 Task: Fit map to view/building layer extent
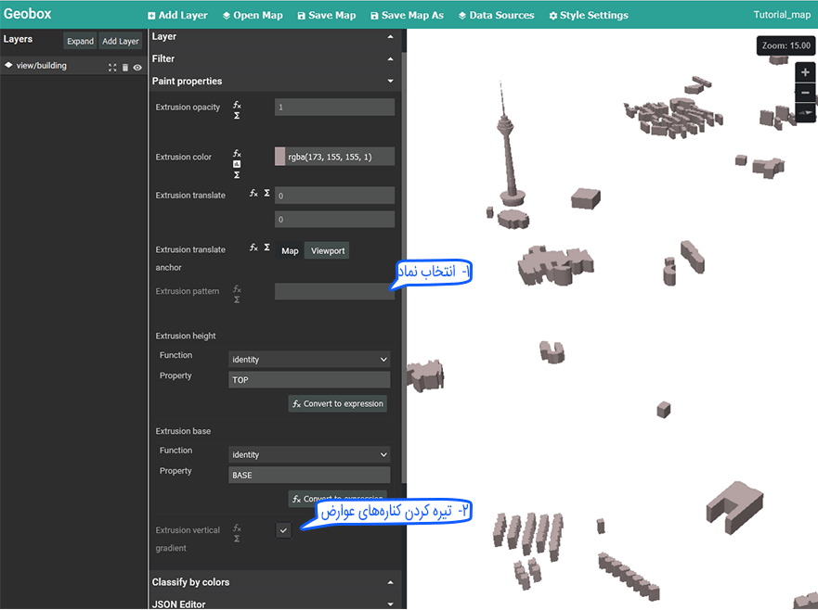(x=112, y=68)
